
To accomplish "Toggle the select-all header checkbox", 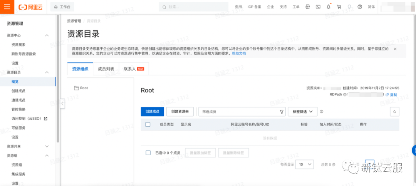I will coord(148,124).
